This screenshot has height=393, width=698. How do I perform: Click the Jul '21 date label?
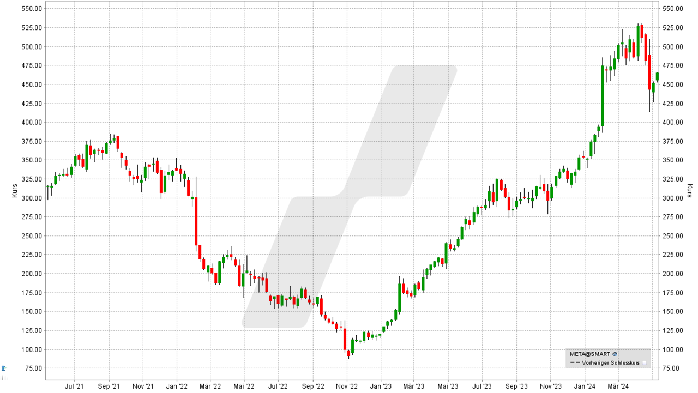pos(75,386)
